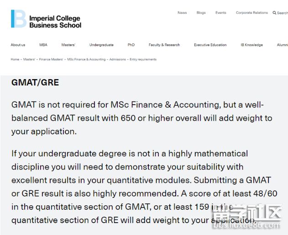The width and height of the screenshot is (288, 235).
Task: Go to Finance Masters' breadcrumb link
Action: click(x=51, y=59)
